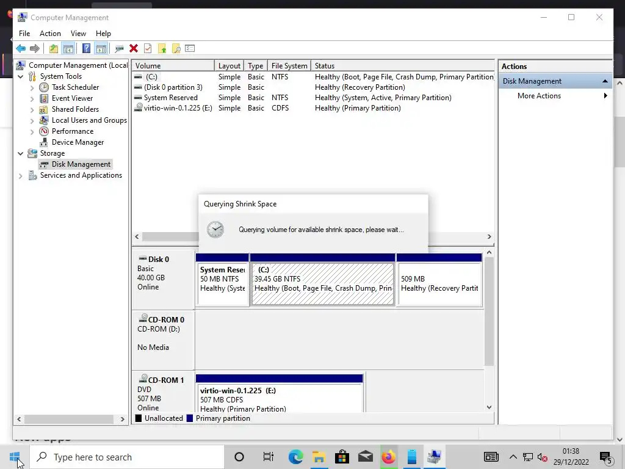625x469 pixels.
Task: Select Shared Folders in the tree
Action: (x=75, y=109)
